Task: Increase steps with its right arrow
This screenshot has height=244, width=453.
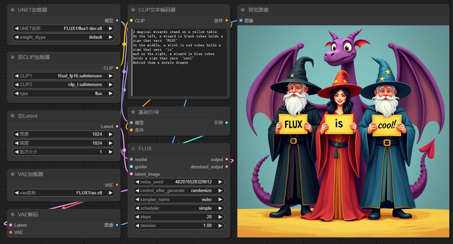Action: coord(220,217)
